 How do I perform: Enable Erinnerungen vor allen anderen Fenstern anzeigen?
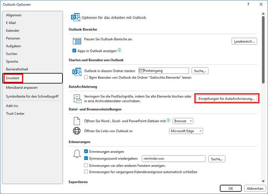pos(86,165)
